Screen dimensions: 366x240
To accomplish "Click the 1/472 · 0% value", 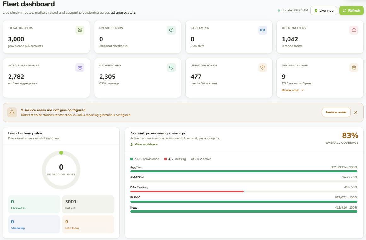I will [x=350, y=177].
